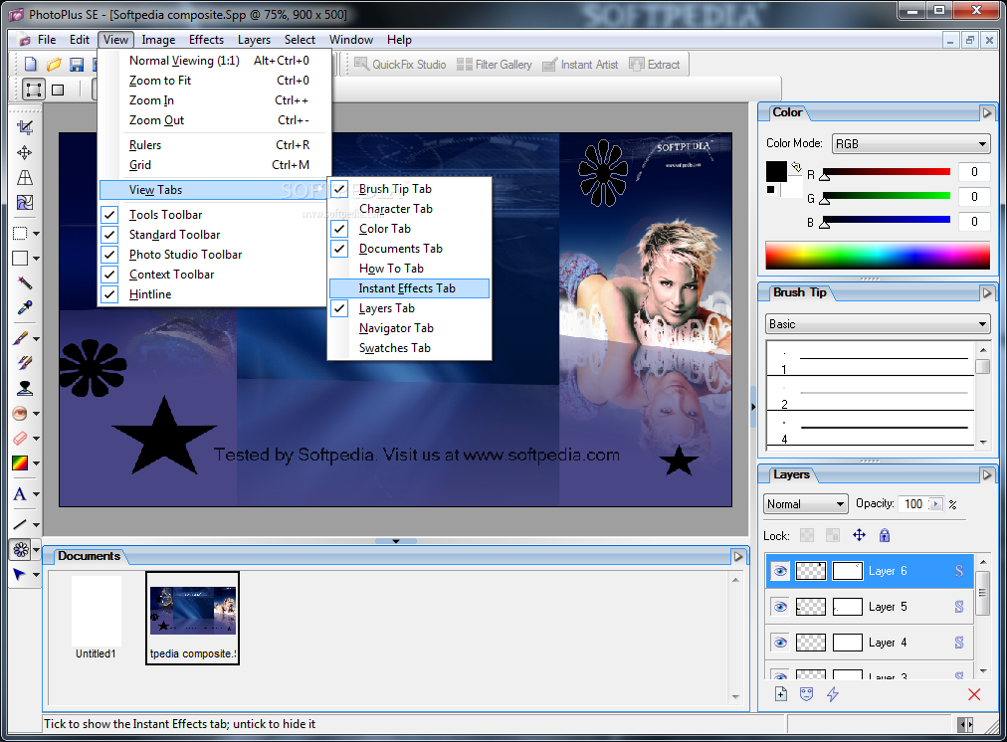1007x742 pixels.
Task: Pick a color from the spectrum bar
Action: click(x=878, y=256)
